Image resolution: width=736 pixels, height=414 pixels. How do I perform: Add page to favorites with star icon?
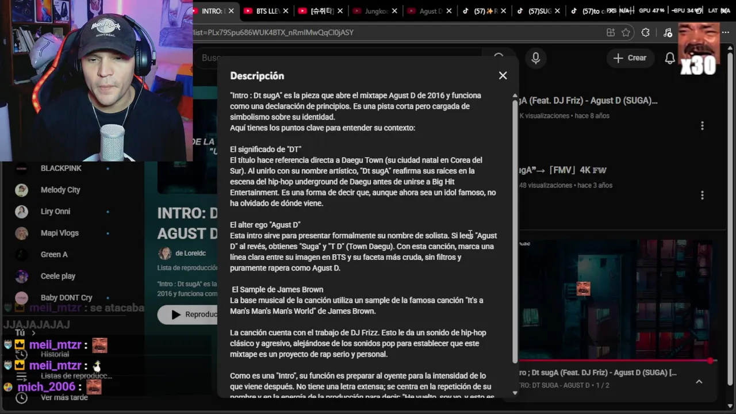click(x=626, y=33)
